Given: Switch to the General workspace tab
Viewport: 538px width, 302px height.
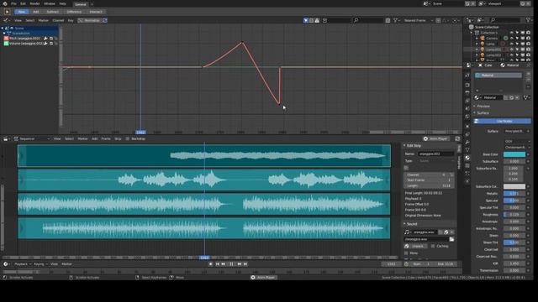Looking at the screenshot, I should 81,4.
